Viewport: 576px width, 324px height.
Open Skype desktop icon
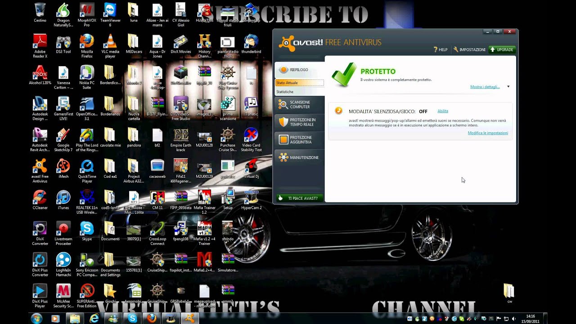(x=87, y=231)
